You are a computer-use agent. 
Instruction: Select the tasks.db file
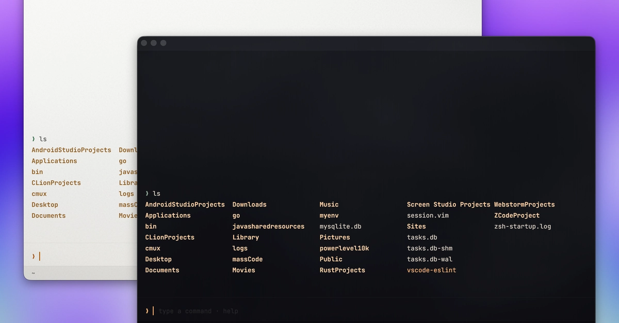[x=422, y=237]
